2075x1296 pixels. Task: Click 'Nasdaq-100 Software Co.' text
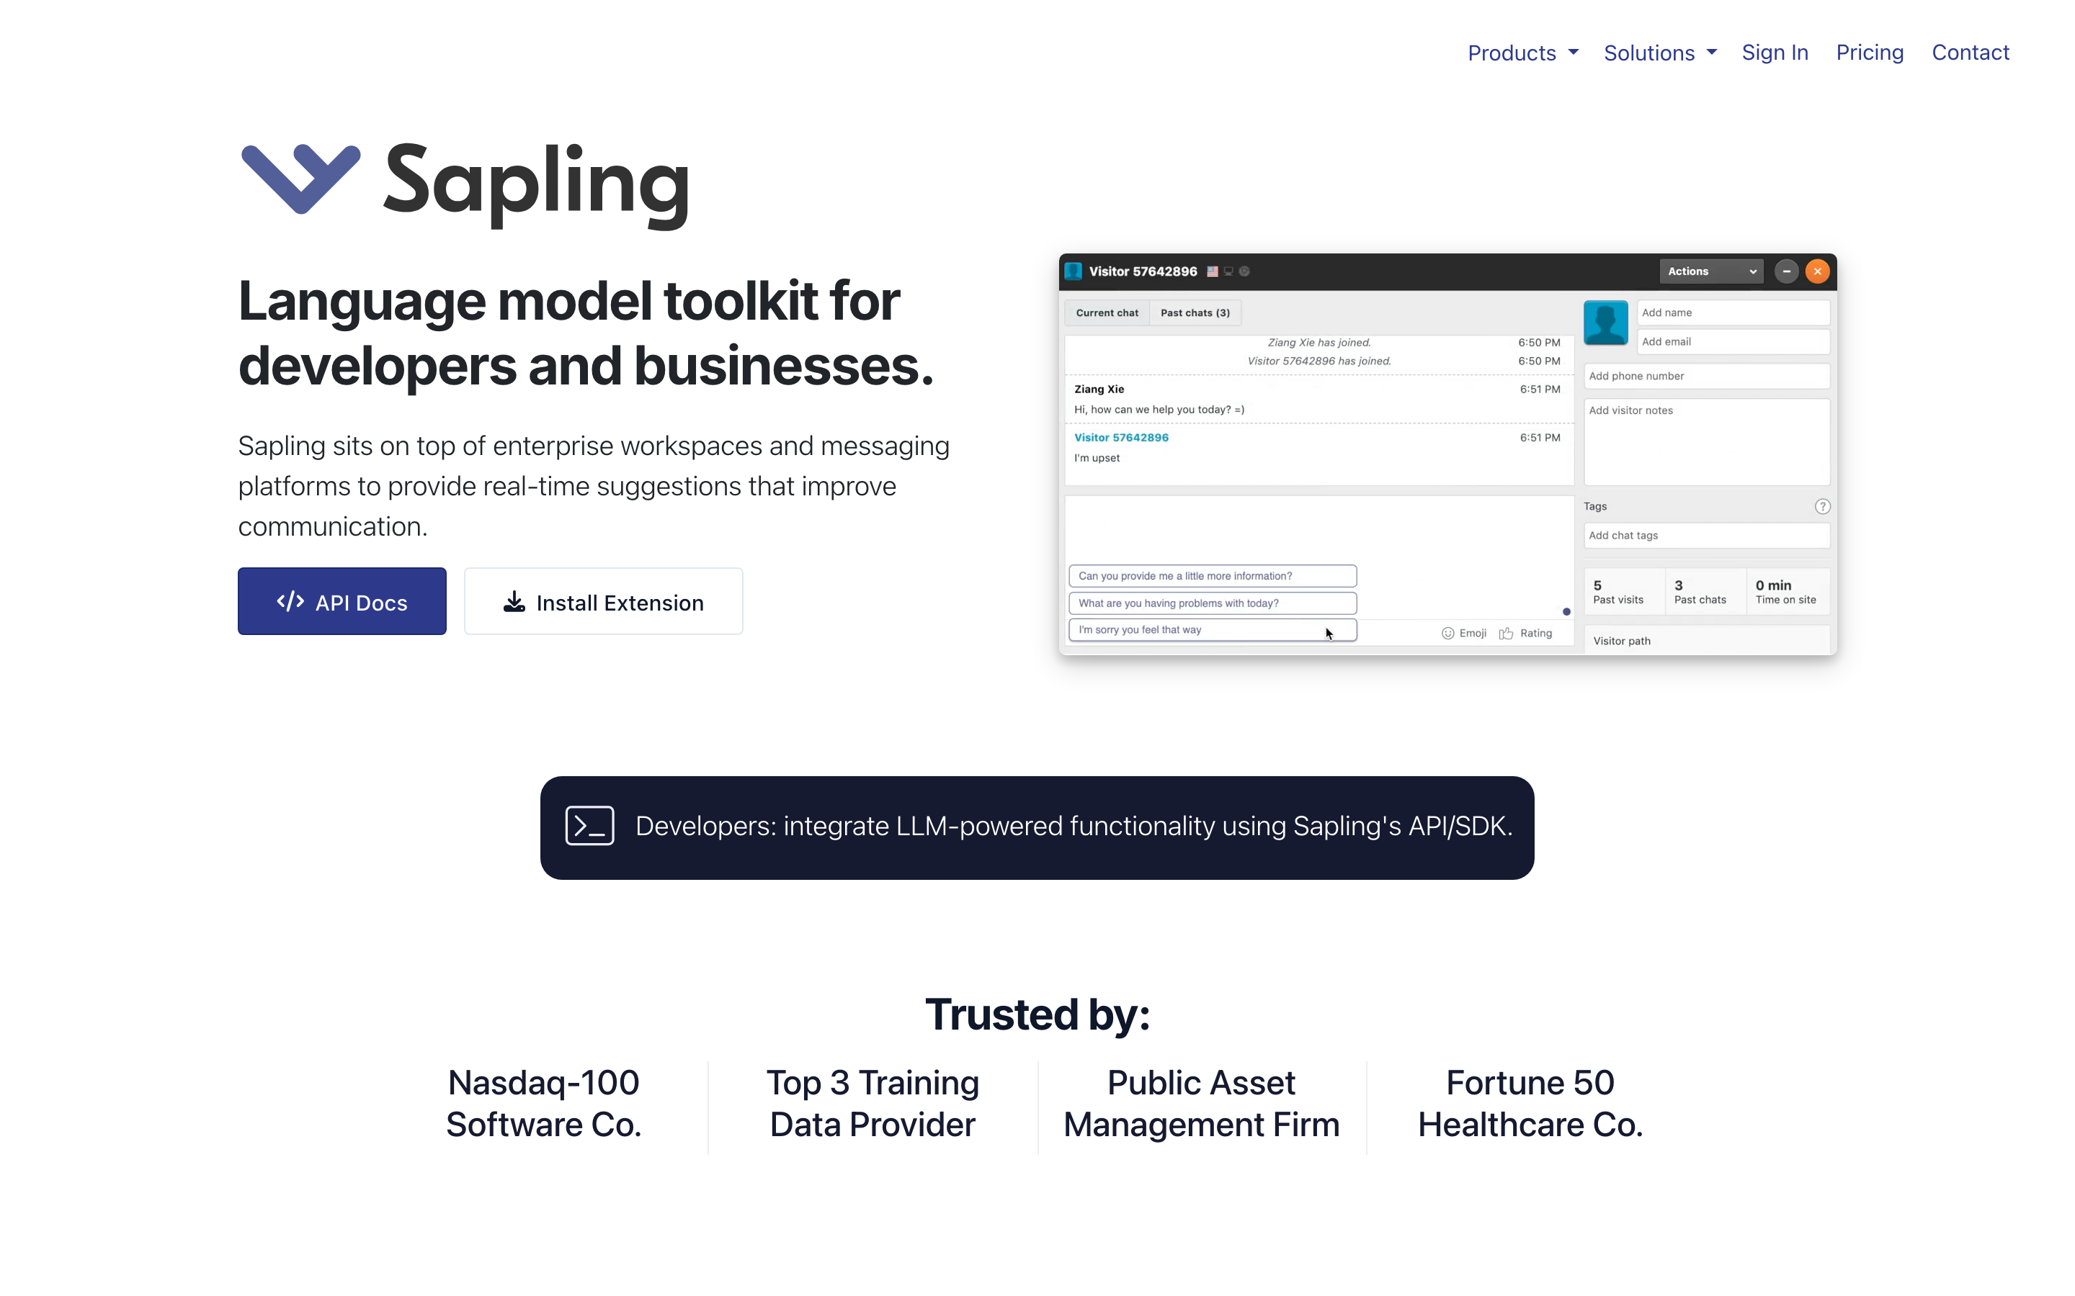point(544,1104)
